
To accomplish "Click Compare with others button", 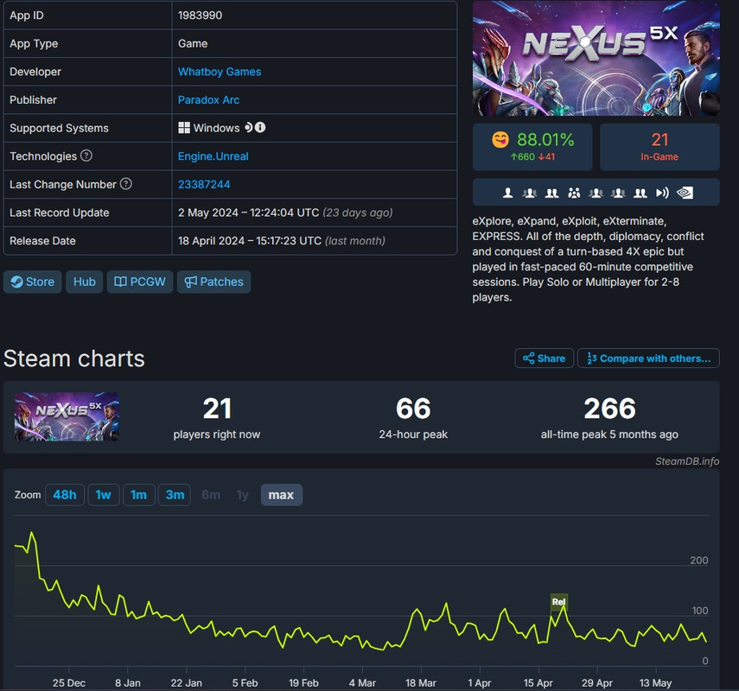I will 648,358.
